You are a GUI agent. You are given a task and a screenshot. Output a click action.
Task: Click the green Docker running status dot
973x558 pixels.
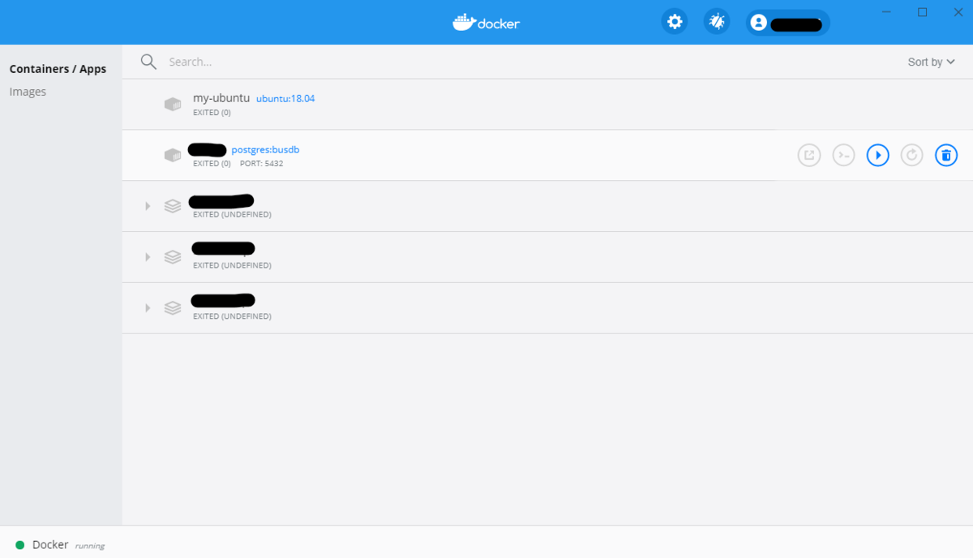[19, 545]
